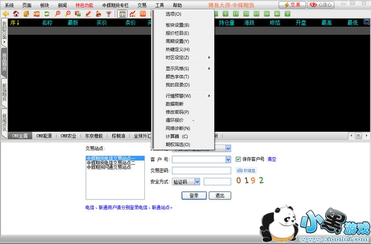Click the back arrow toolbar icon
This screenshot has width=371, height=244.
tap(6, 13)
